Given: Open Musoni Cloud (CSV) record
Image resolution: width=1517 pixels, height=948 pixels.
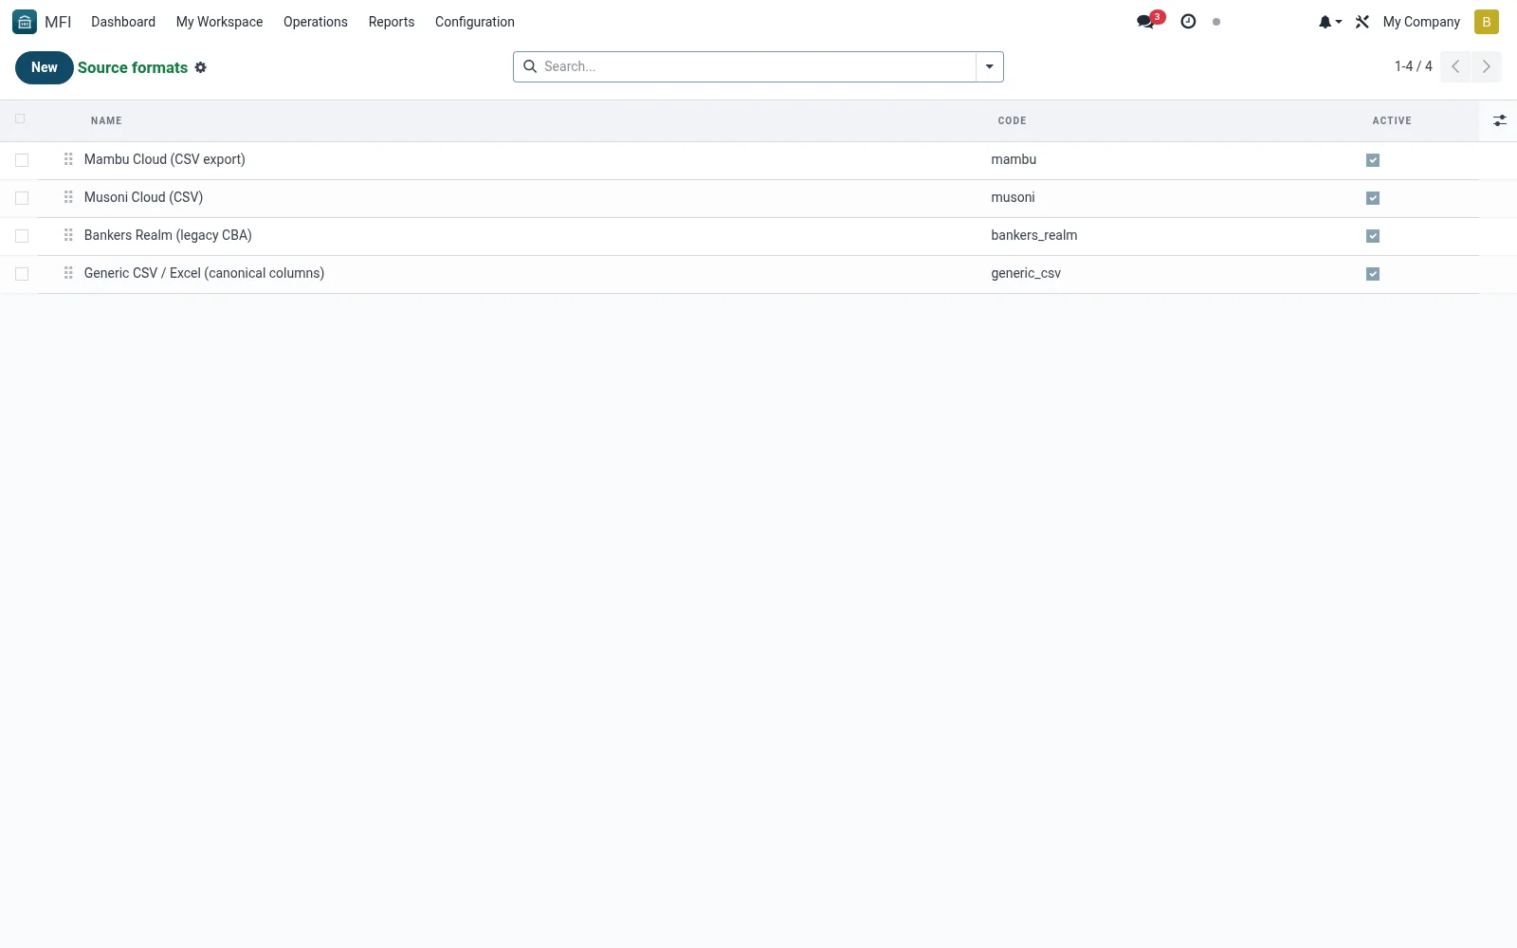Looking at the screenshot, I should (143, 197).
